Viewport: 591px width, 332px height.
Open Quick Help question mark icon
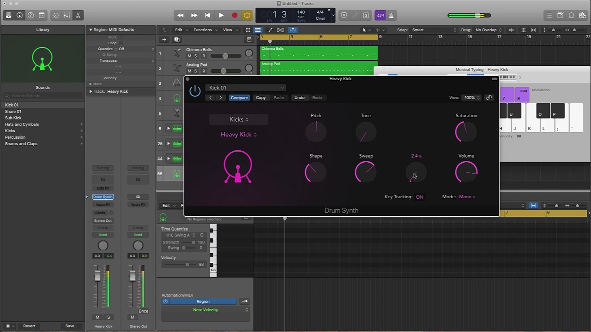(30, 15)
